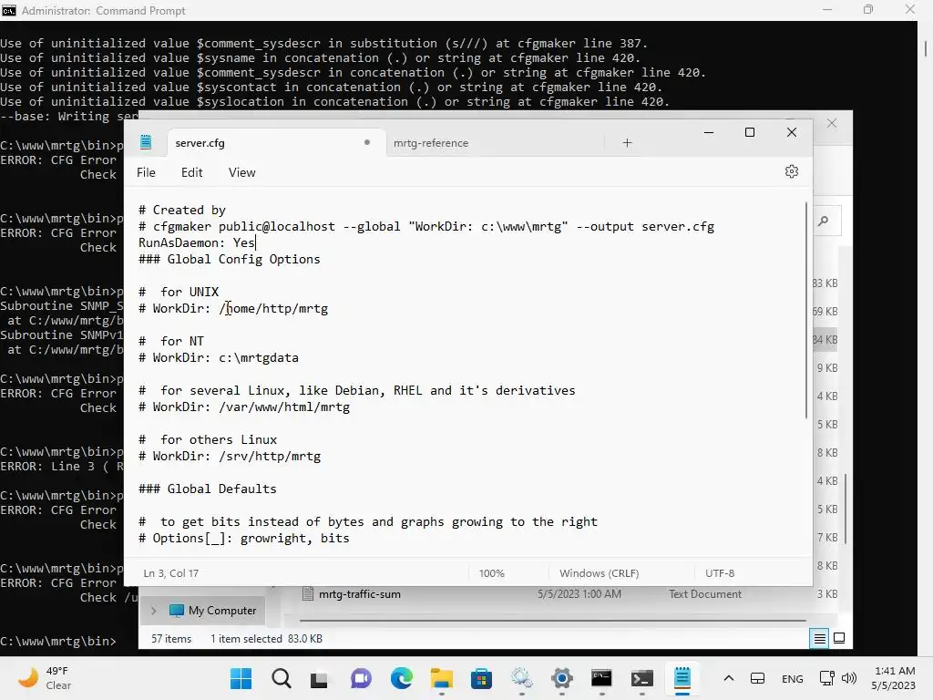Viewport: 933px width, 700px height.
Task: Open network status tray icon
Action: click(x=826, y=678)
